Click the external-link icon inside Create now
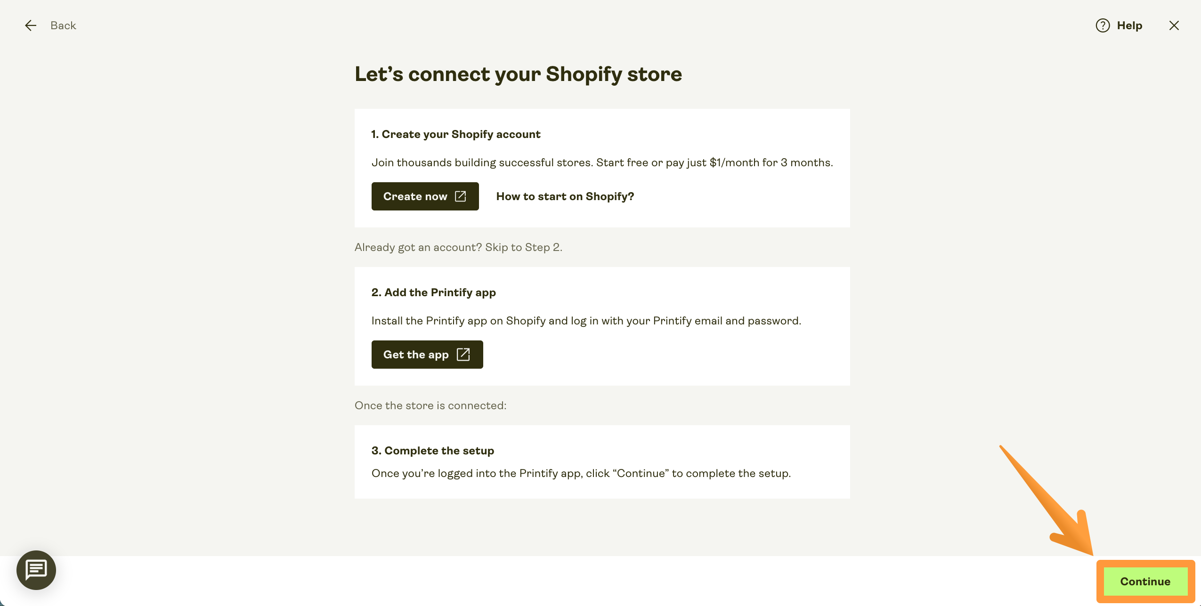Image resolution: width=1201 pixels, height=606 pixels. 459,196
